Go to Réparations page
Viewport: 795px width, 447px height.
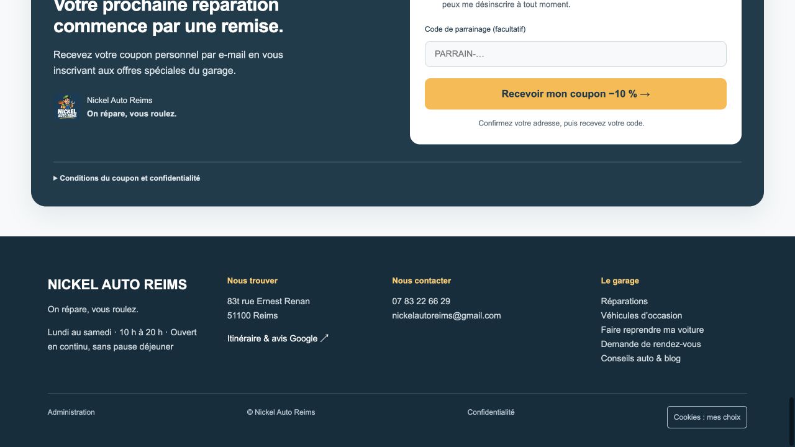(x=624, y=301)
